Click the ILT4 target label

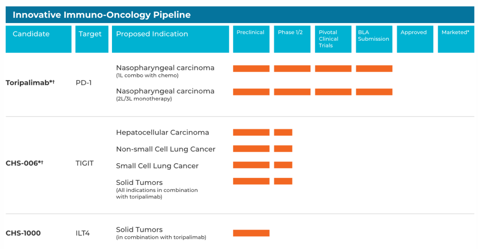pos(83,233)
